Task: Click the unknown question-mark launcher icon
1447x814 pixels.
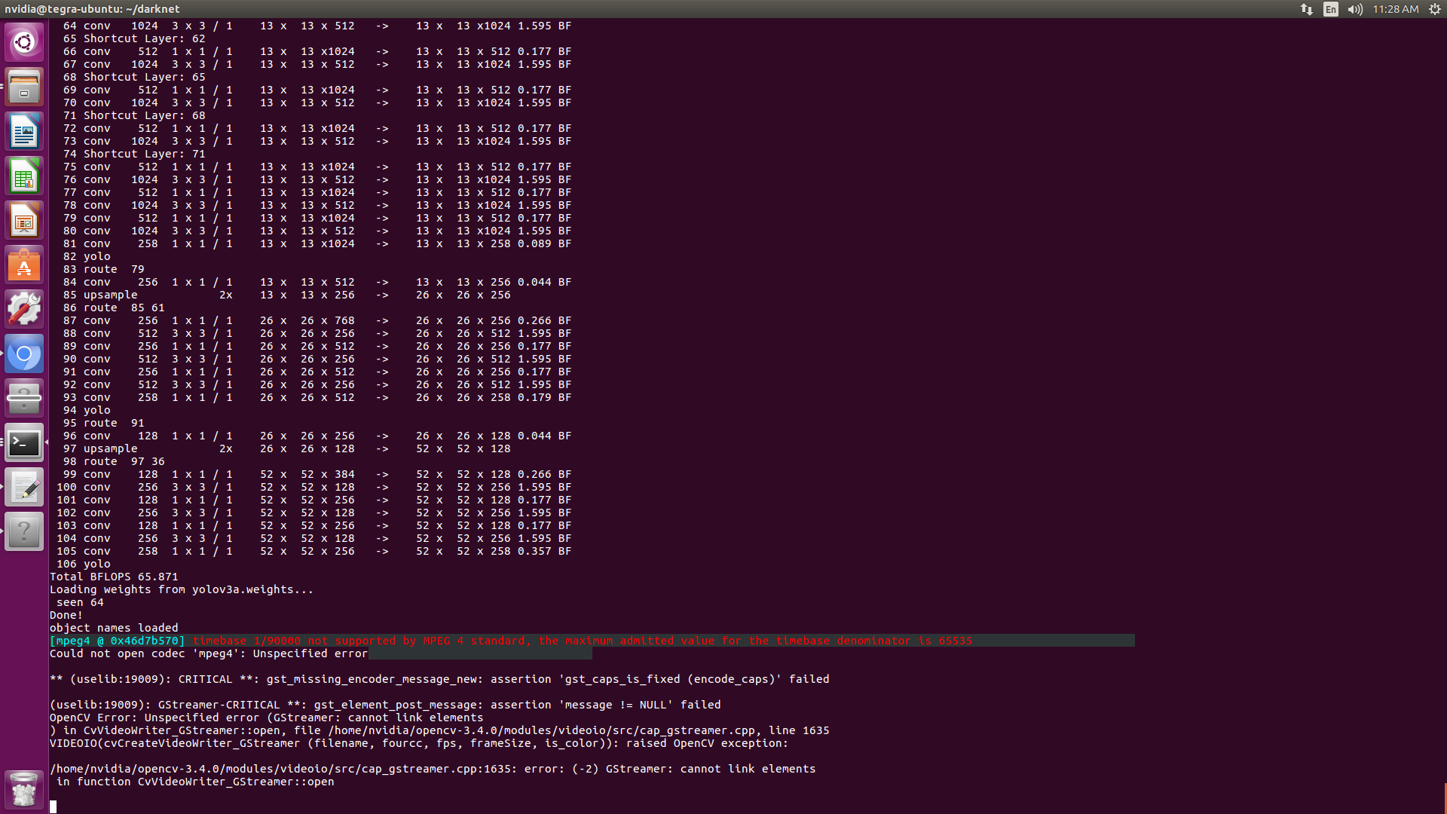Action: [24, 532]
